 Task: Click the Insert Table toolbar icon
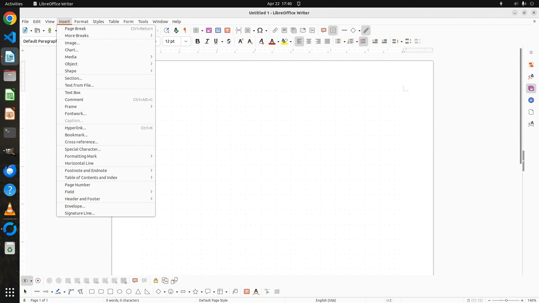click(x=196, y=30)
